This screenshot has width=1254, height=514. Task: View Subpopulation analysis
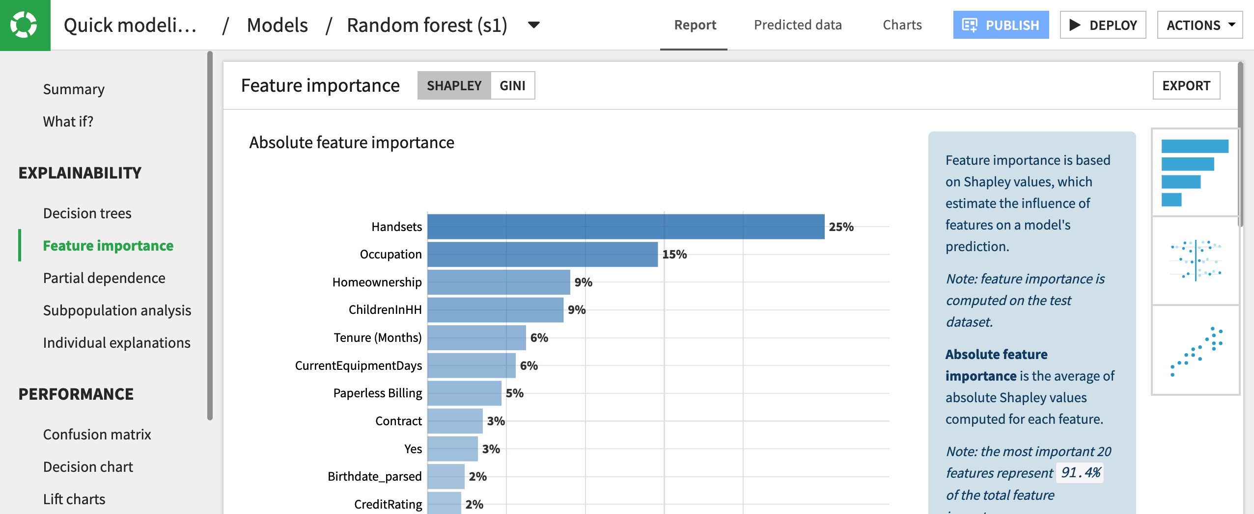[x=116, y=310]
